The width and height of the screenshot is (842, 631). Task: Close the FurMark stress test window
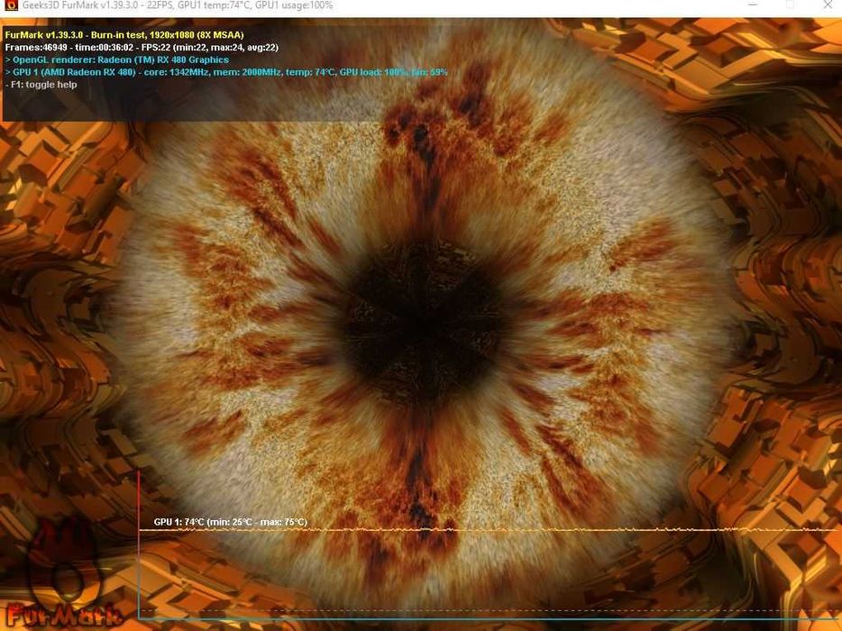(x=828, y=5)
